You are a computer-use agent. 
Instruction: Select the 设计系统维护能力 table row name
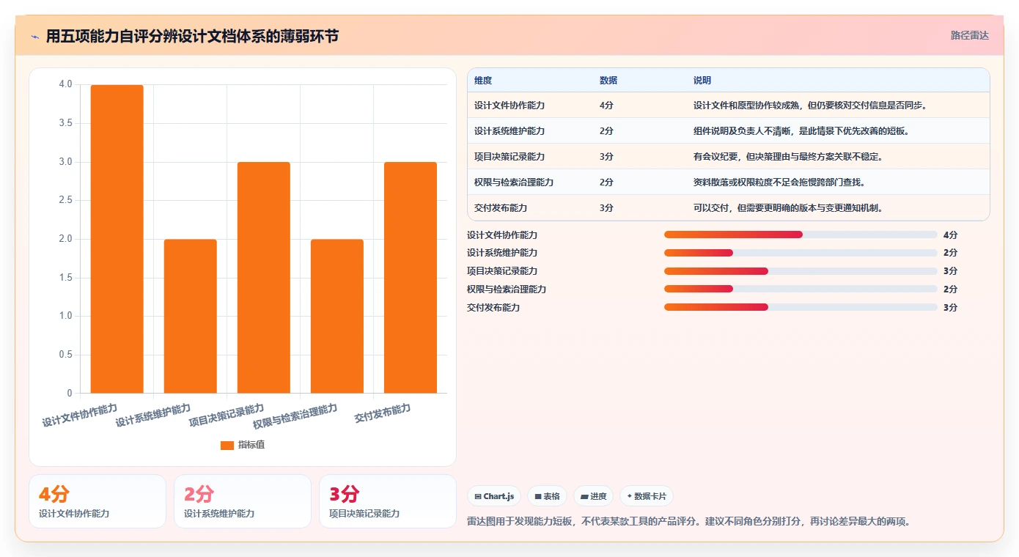tap(509, 131)
